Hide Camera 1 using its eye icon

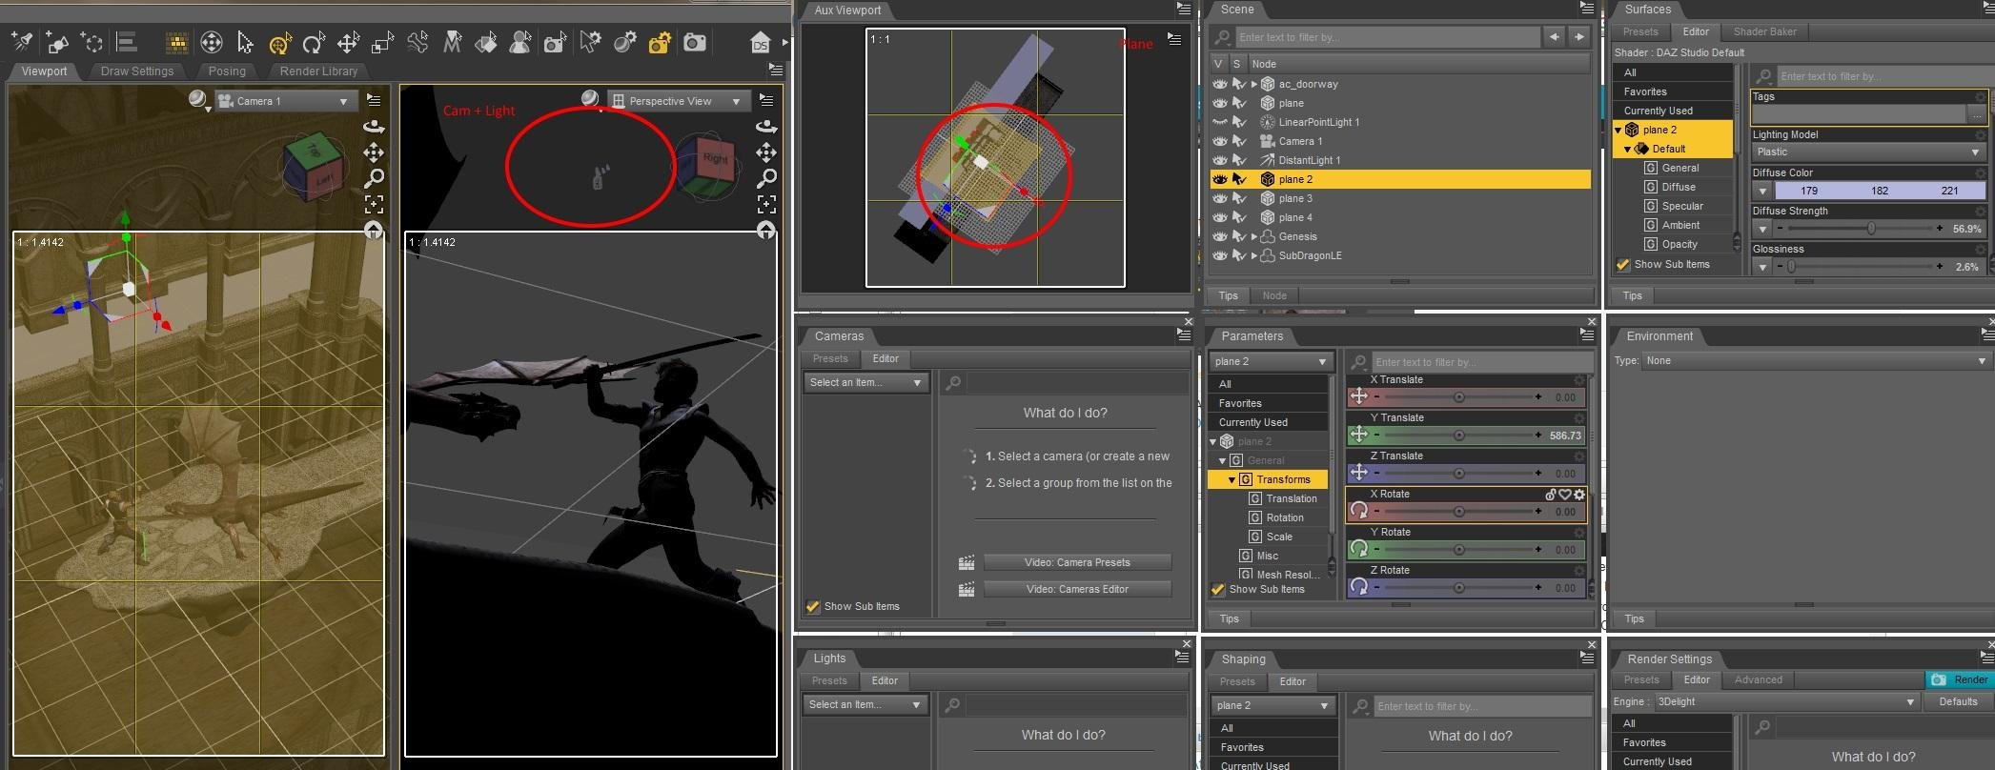click(1219, 141)
